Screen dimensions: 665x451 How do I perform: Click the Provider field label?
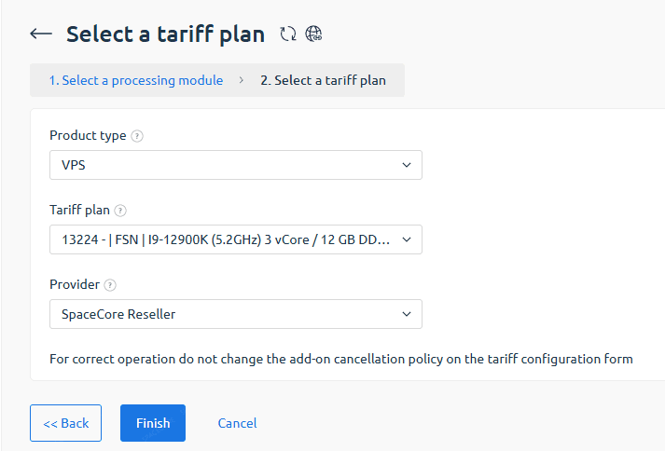click(x=75, y=284)
